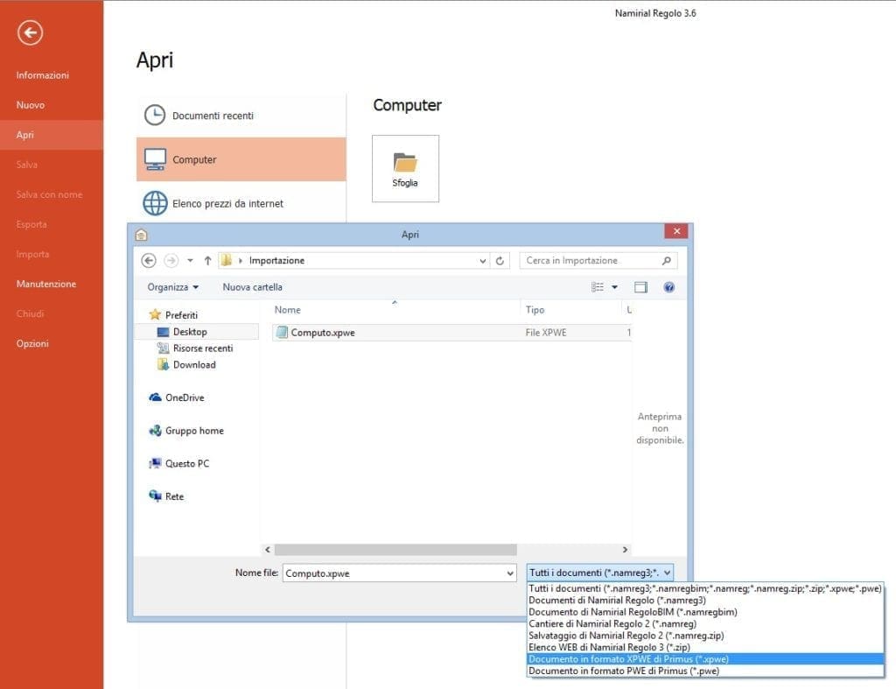Screen dimensions: 896x689
Task: Choose Documento in formato XPWE di Primus
Action: coord(705,658)
